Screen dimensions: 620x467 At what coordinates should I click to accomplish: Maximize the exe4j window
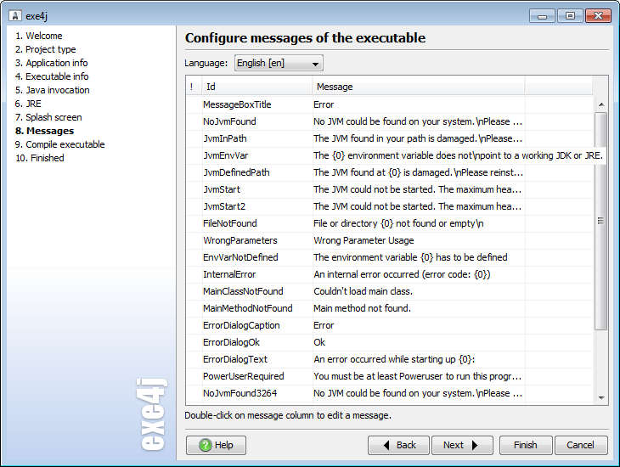pyautogui.click(x=570, y=16)
